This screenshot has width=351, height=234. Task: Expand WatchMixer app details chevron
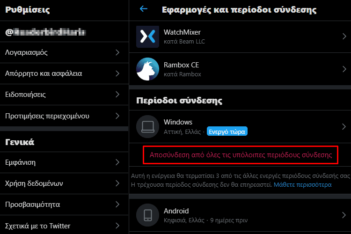click(x=344, y=37)
